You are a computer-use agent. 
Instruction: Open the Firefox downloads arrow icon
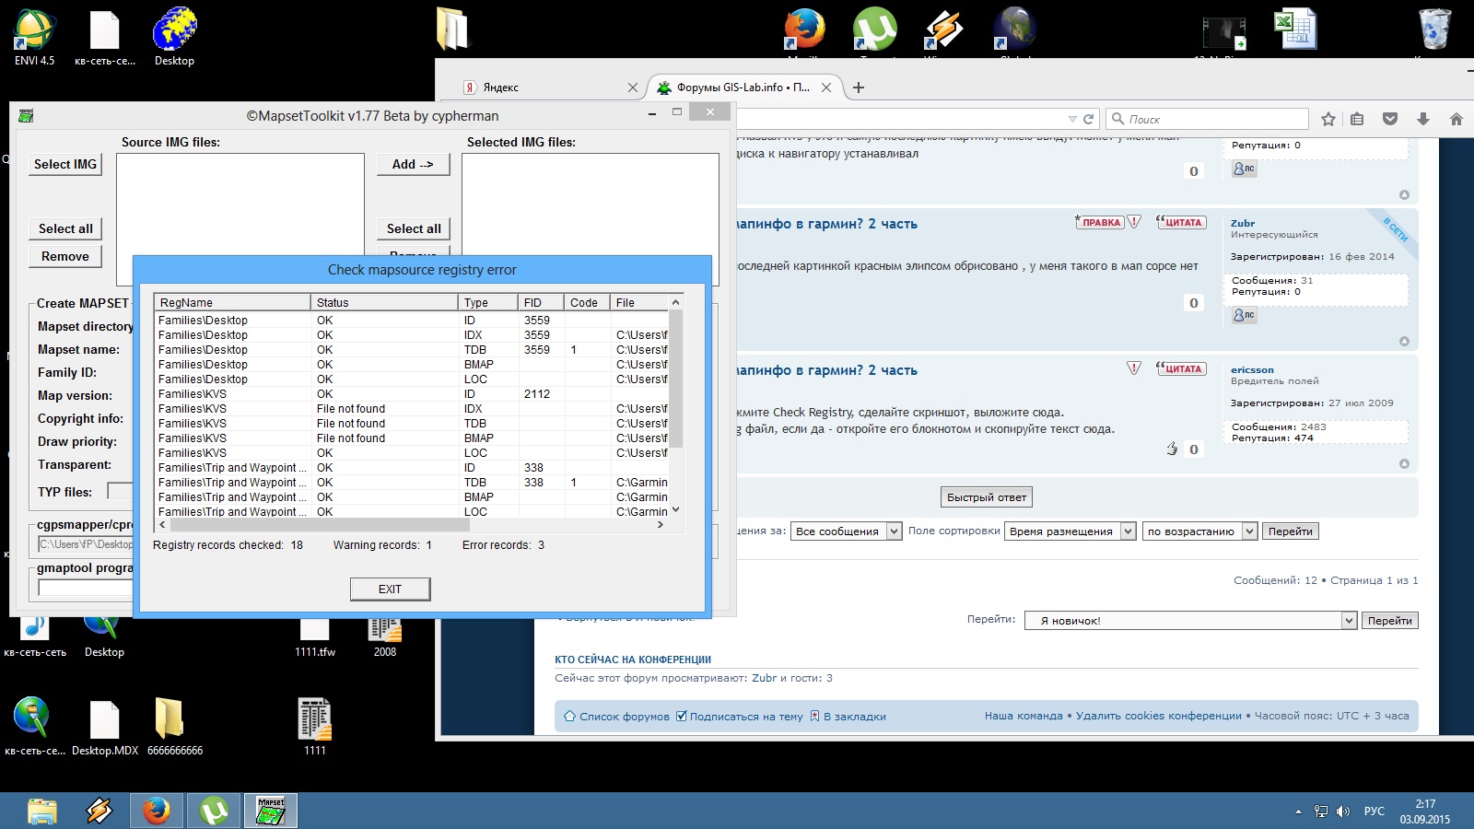coord(1422,119)
